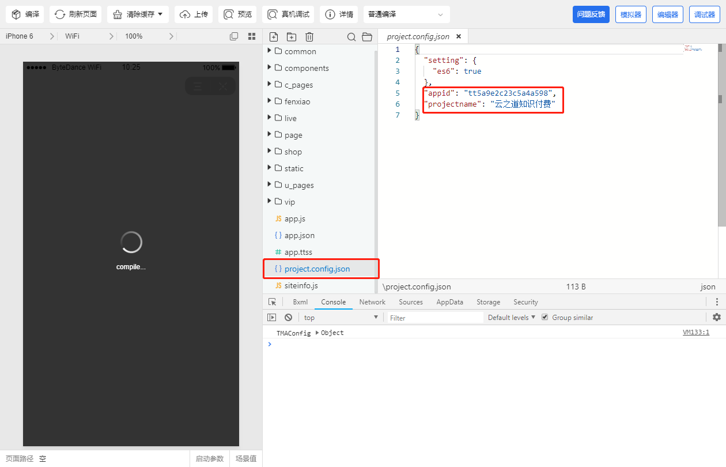Click the 详情 details button
This screenshot has height=467, width=726.
point(339,14)
